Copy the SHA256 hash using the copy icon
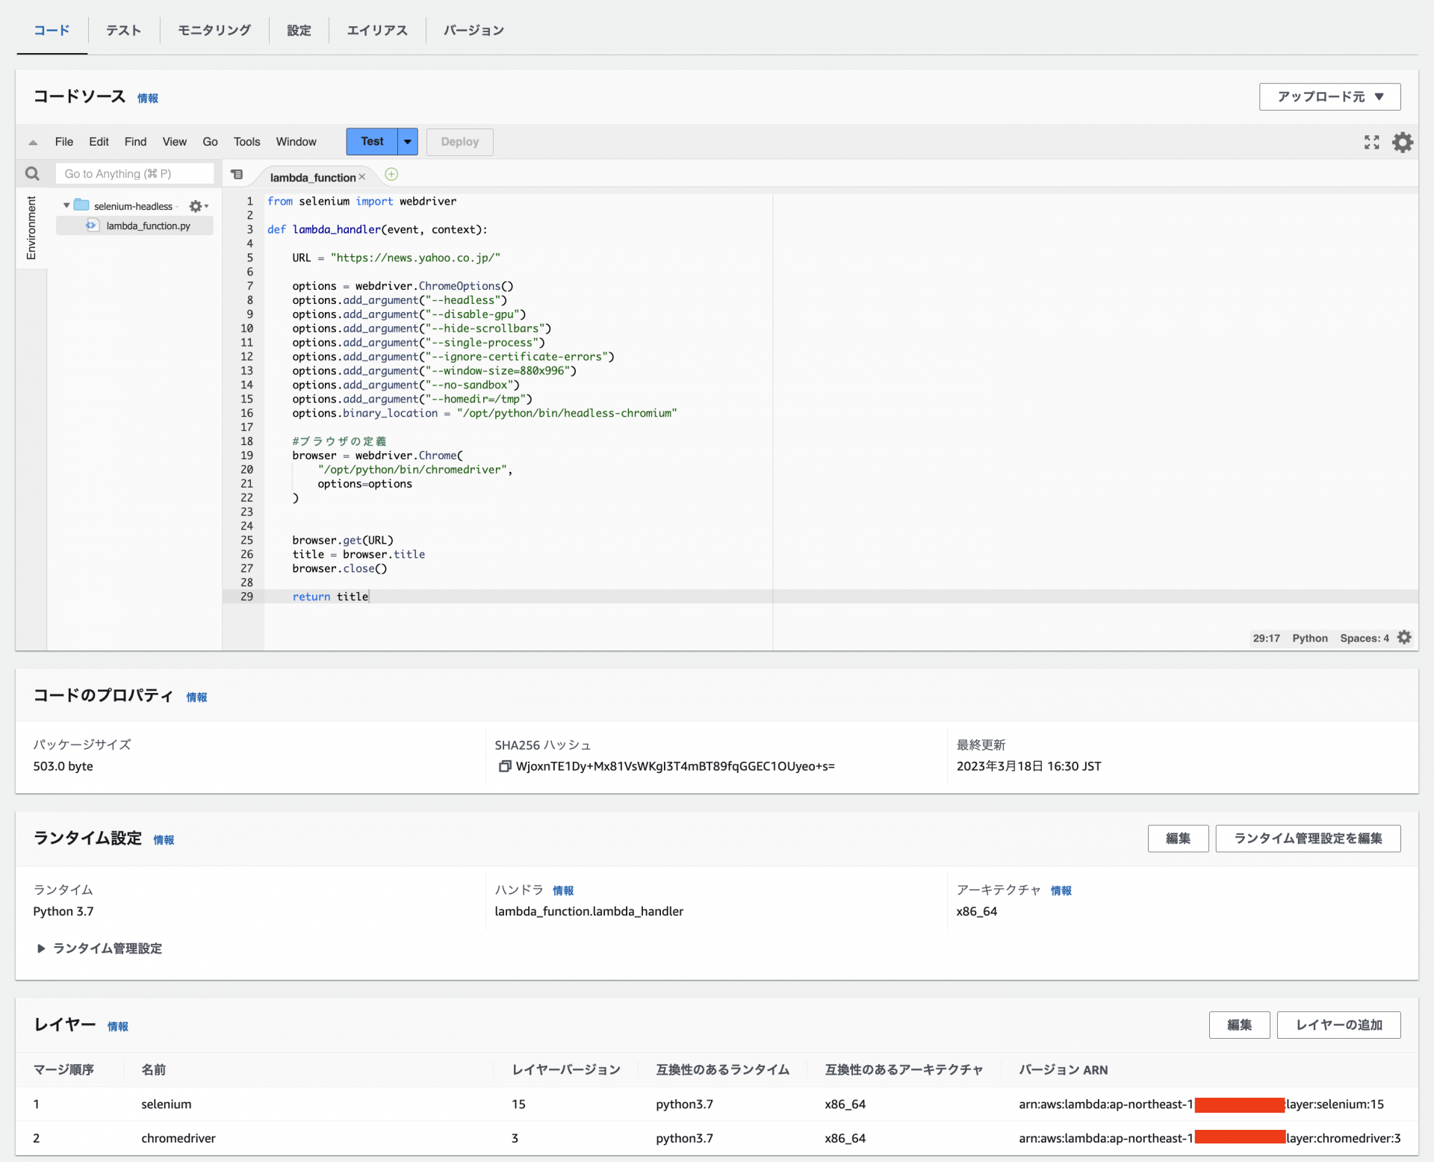Viewport: 1434px width, 1162px height. (x=505, y=766)
